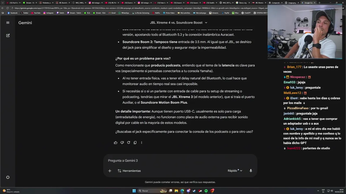Open WhatsApp bookmark

pos(124,13)
